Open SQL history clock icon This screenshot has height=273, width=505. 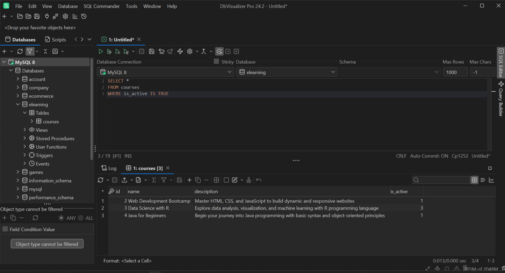(x=84, y=16)
